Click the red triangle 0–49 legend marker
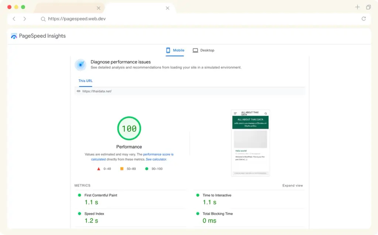 pyautogui.click(x=99, y=169)
